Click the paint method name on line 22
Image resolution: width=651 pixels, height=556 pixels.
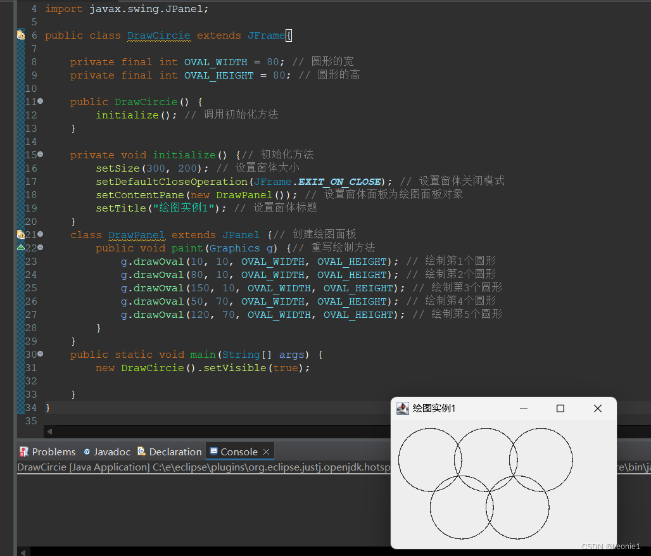(187, 248)
